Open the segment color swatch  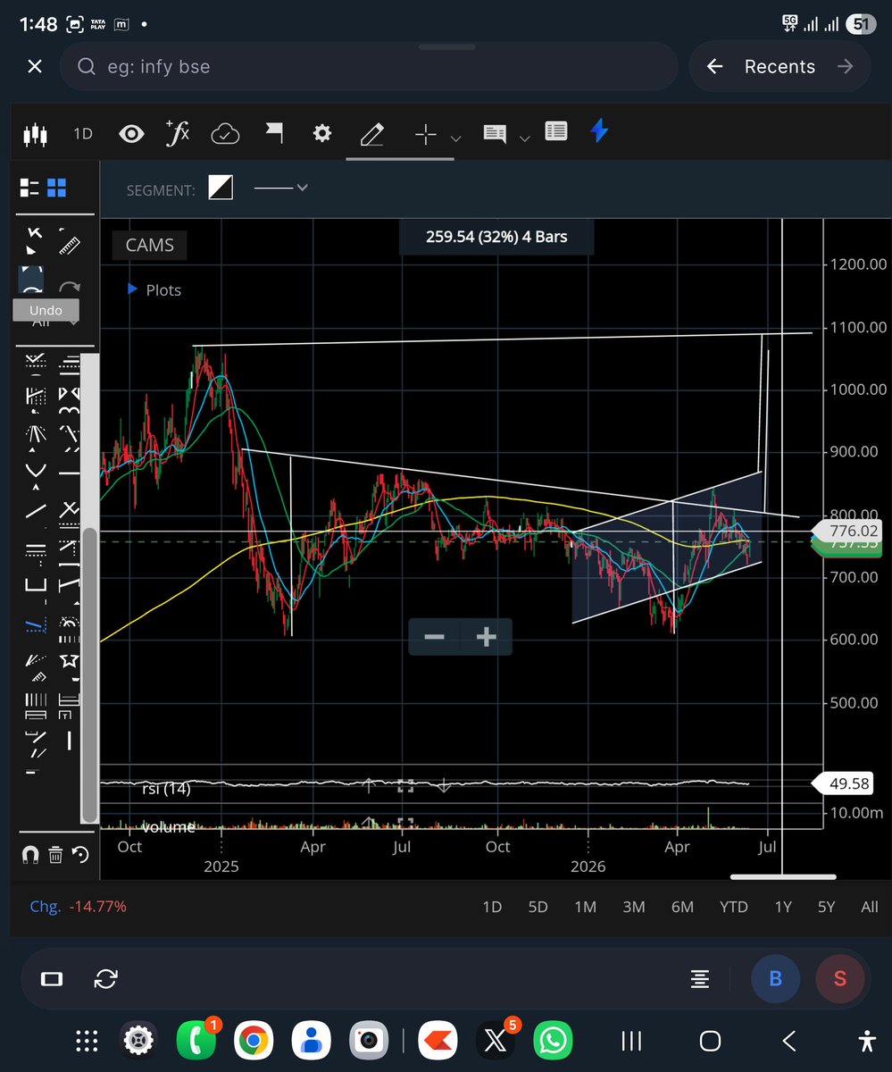click(221, 188)
